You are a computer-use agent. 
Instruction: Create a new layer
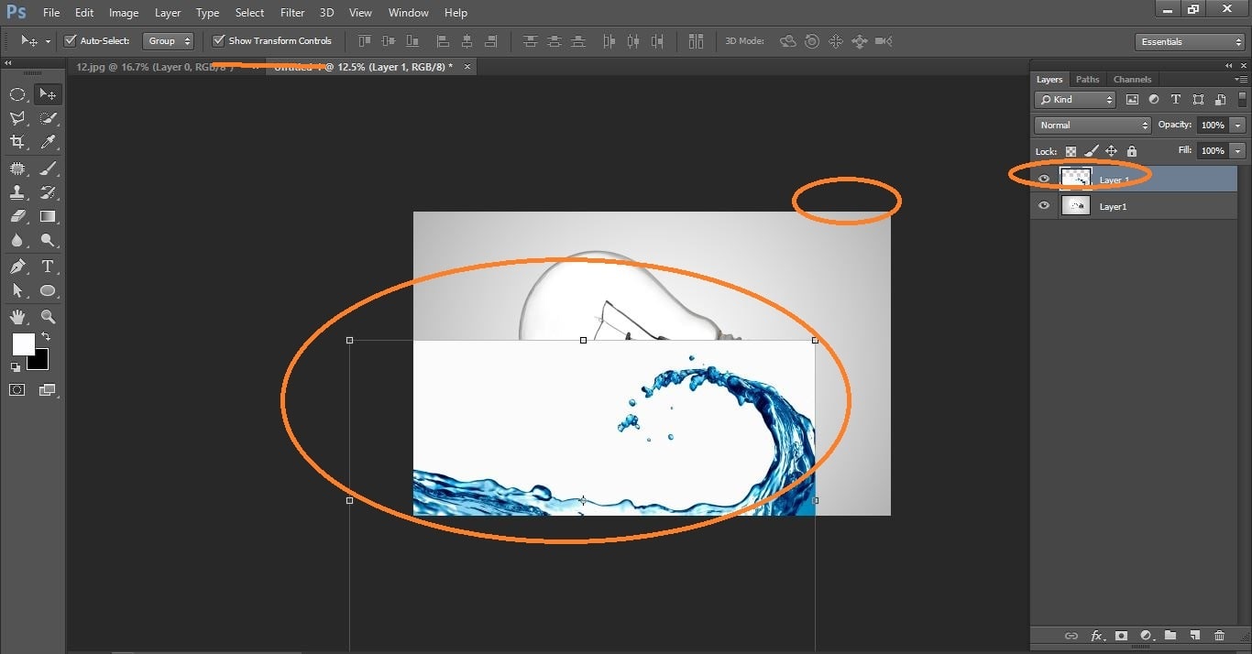click(x=1194, y=636)
